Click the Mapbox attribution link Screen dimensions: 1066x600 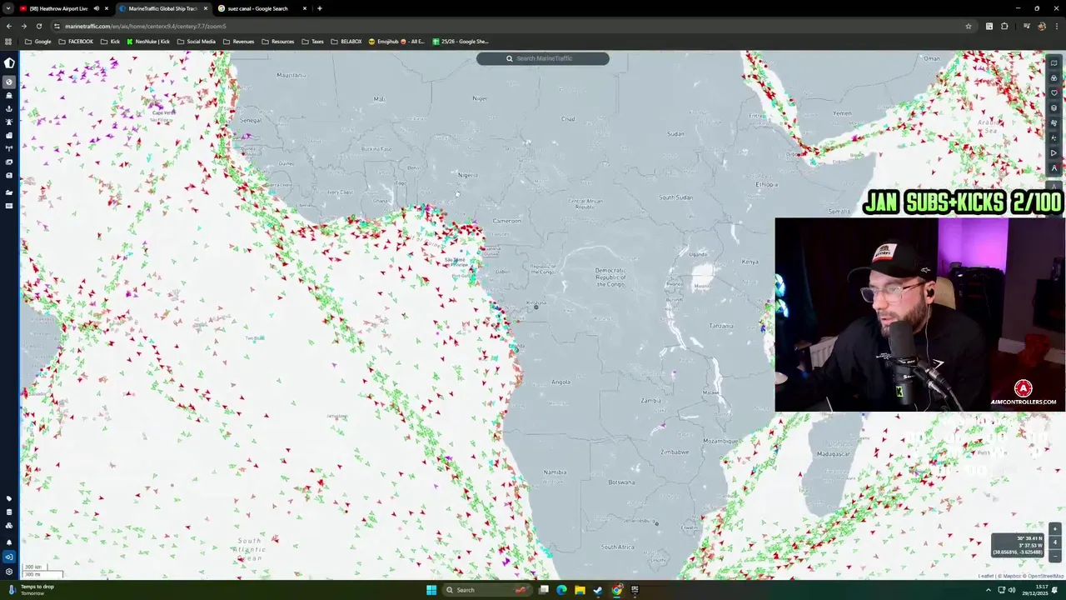tap(1013, 576)
